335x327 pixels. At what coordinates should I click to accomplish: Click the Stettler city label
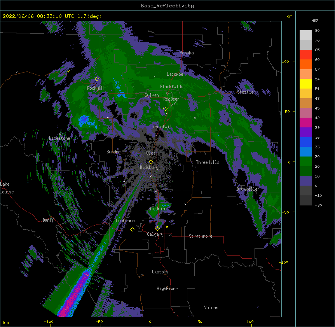(x=246, y=92)
